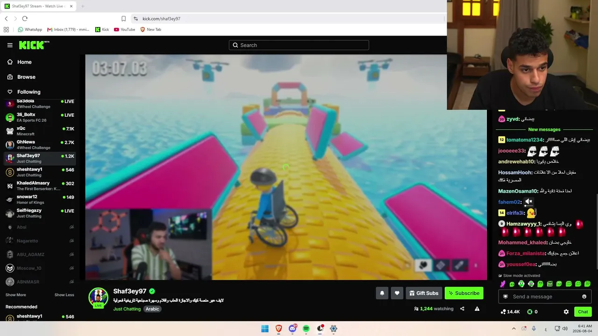Open the YouTube bookmark
This screenshot has width=598, height=336.
click(x=124, y=29)
